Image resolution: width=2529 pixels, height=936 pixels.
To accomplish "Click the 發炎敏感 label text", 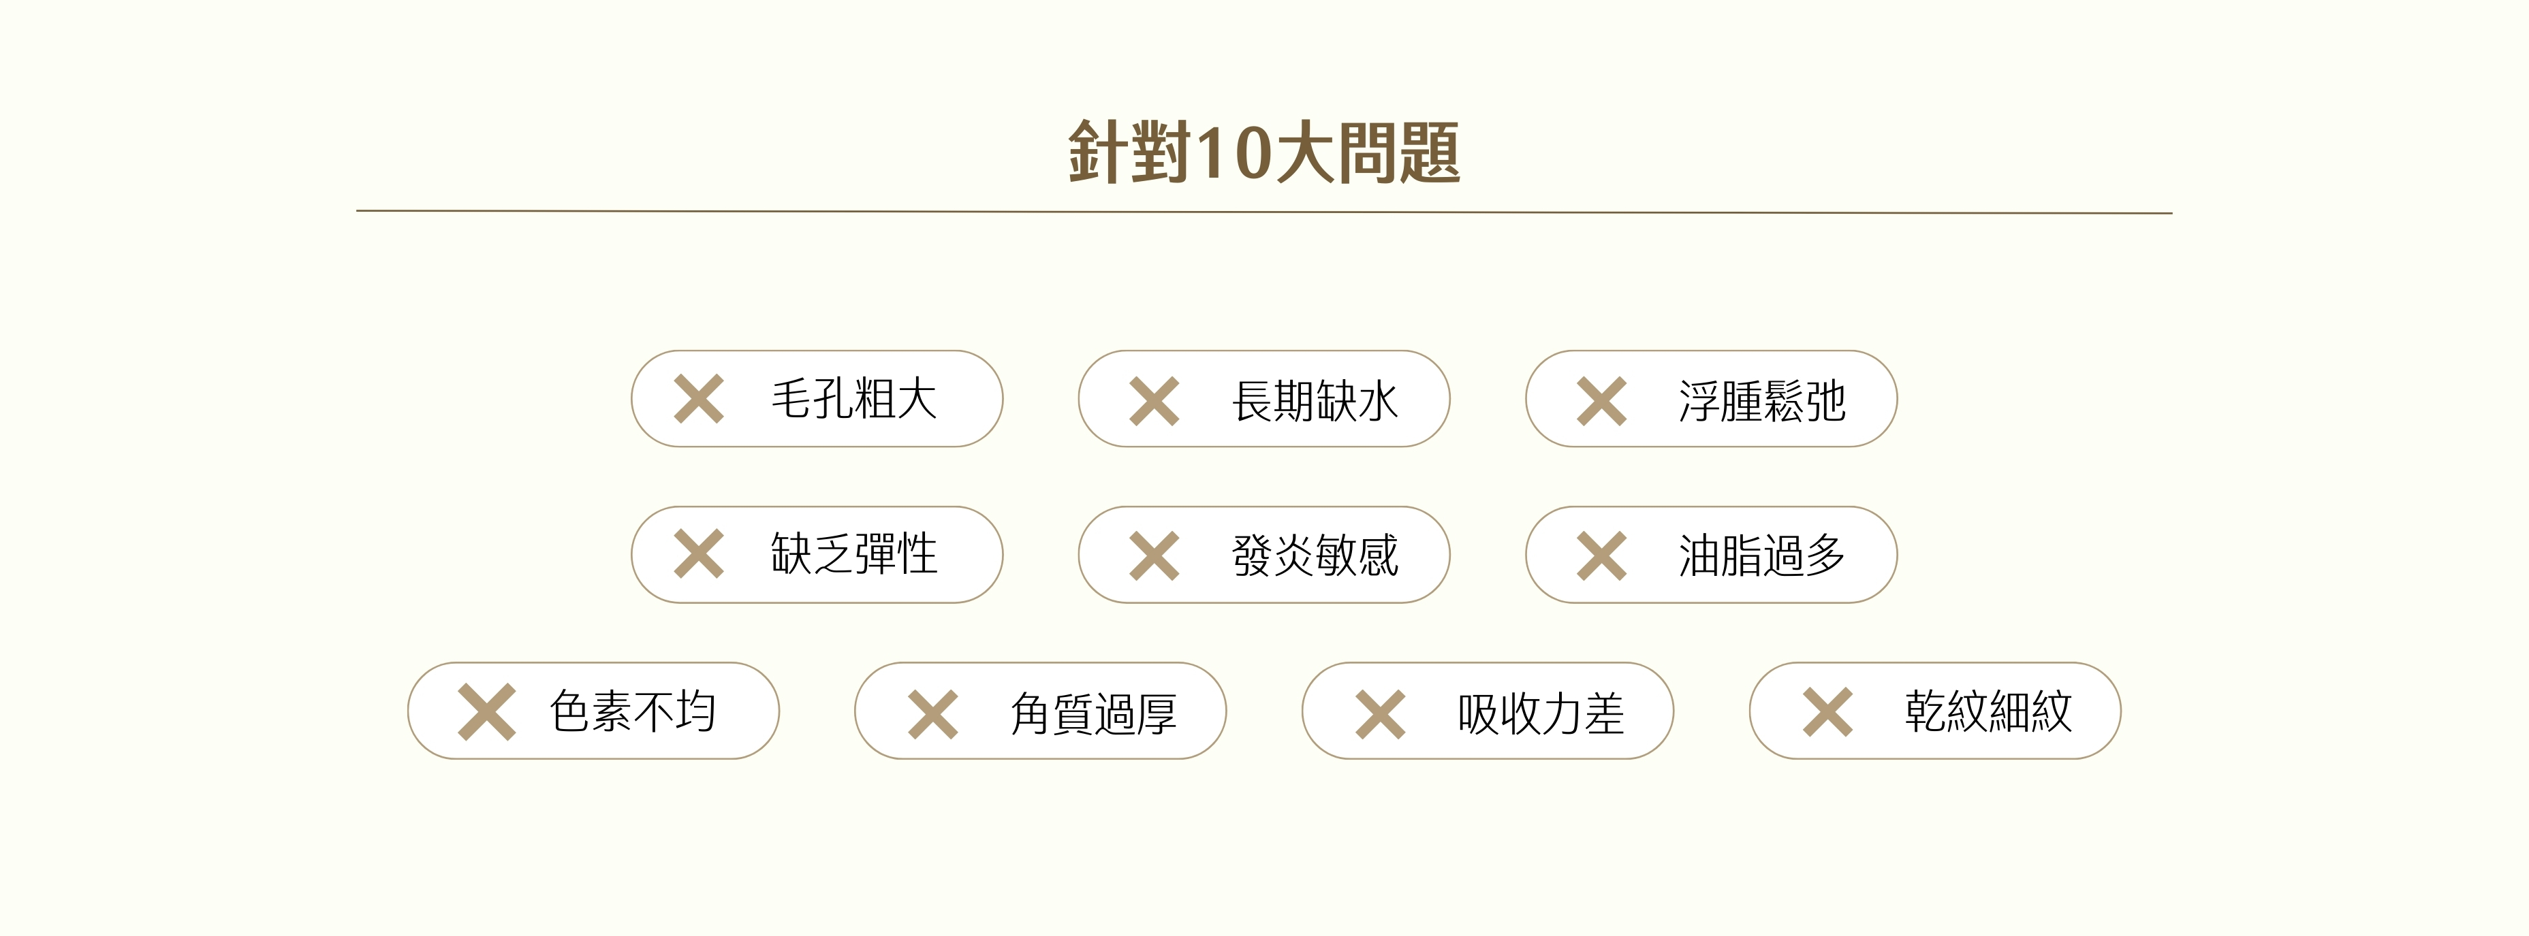I will coord(1315,556).
